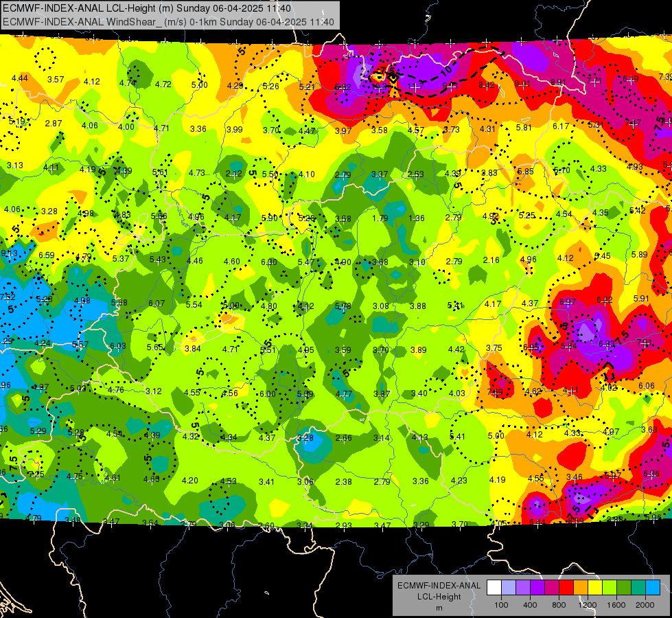Click the red legend swatch right of 800
This screenshot has height=618, width=672.
click(566, 588)
